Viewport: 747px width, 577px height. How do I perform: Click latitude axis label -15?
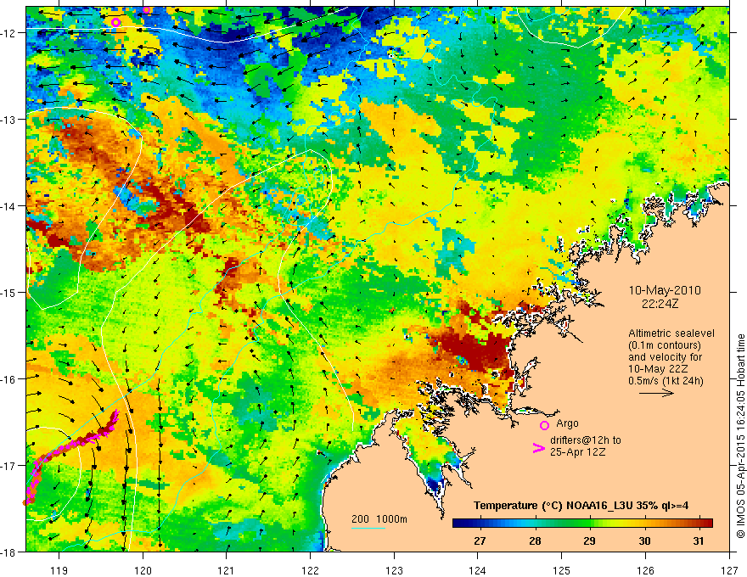click(x=9, y=292)
